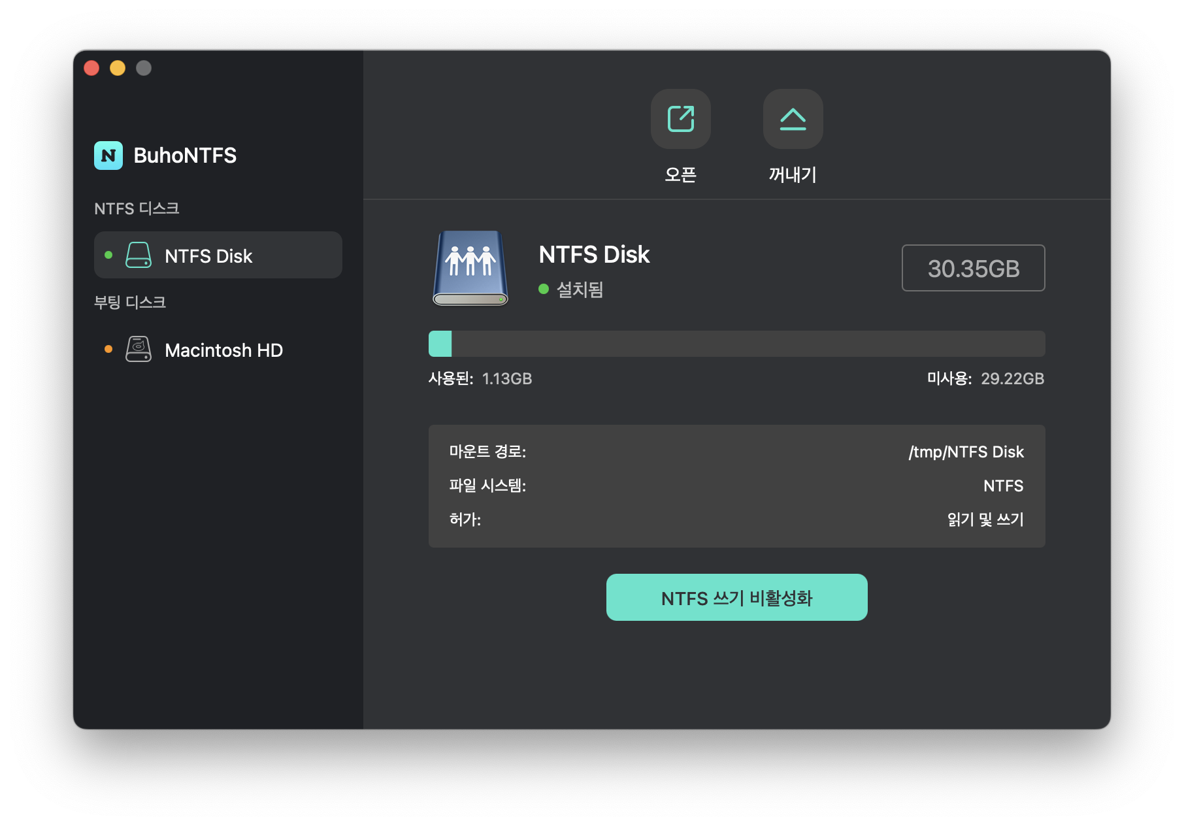Click the green dot next to NTFS Disk
This screenshot has height=826, width=1184.
pyautogui.click(x=108, y=255)
